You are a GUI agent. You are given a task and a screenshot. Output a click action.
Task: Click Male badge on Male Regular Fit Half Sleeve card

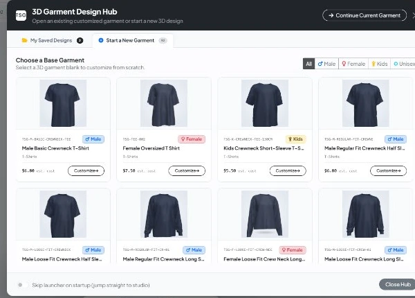[x=396, y=139]
